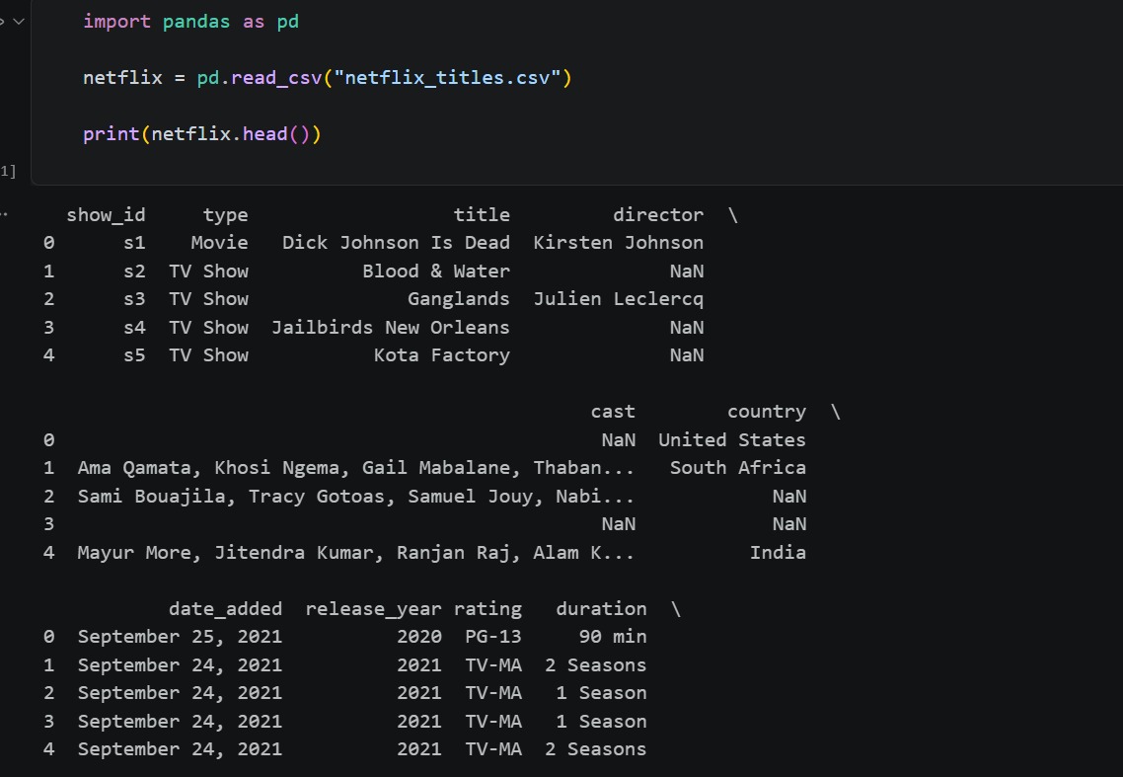1123x777 pixels.
Task: Open the run cell options chevron
Action: click(20, 22)
